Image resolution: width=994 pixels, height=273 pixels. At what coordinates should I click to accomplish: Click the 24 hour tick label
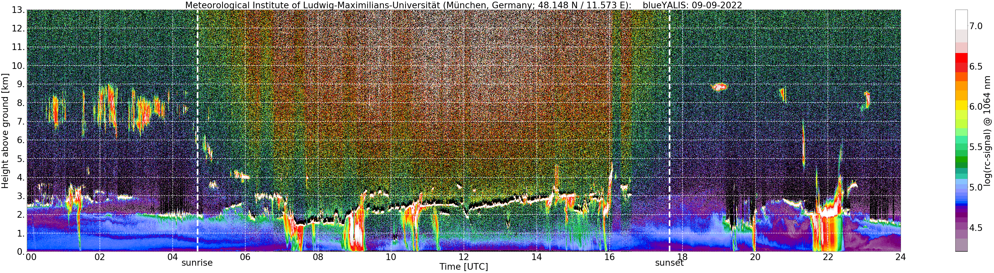coord(900,257)
